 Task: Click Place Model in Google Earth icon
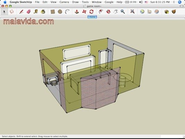point(157,11)
